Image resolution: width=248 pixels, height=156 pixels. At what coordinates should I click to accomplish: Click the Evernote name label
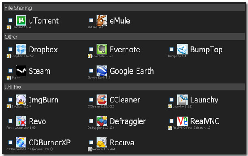[x=125, y=50]
